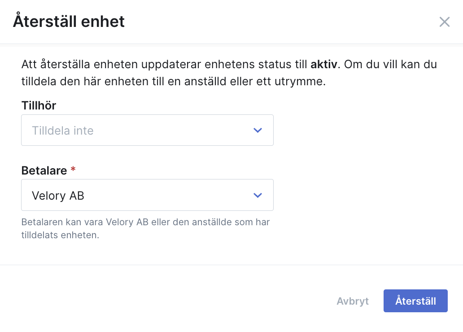The width and height of the screenshot is (463, 332).
Task: Click the bold word aktiv in description
Action: point(323,64)
